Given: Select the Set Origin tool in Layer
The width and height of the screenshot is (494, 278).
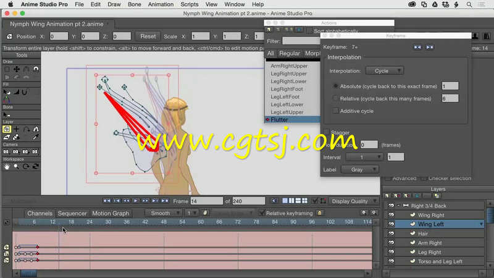Looking at the screenshot, I should point(17,129).
